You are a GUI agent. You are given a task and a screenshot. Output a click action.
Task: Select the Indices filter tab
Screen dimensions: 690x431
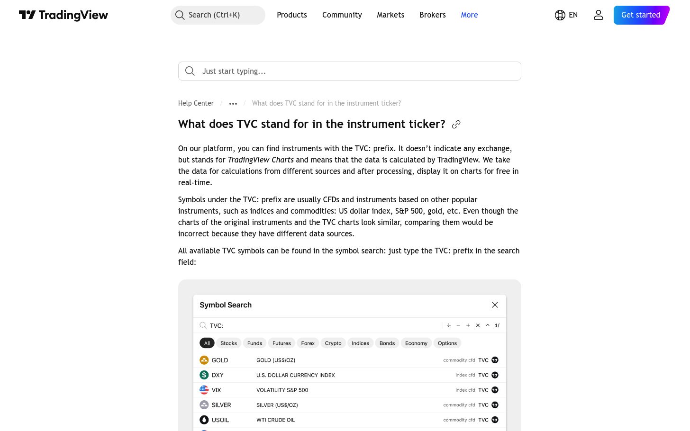(360, 343)
